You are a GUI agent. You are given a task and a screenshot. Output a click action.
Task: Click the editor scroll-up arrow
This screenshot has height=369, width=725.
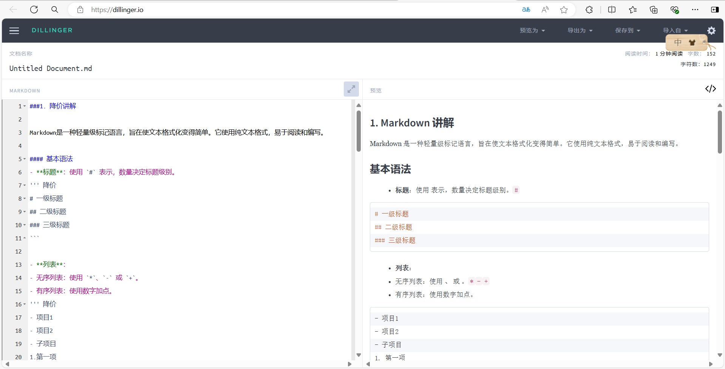pyautogui.click(x=359, y=105)
